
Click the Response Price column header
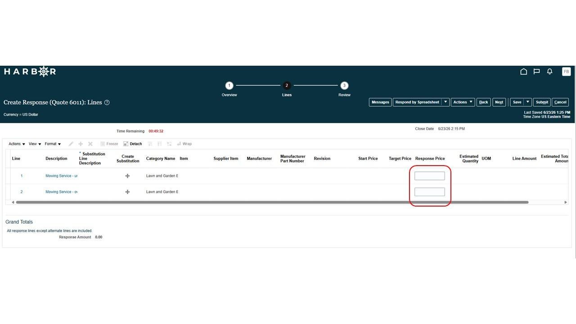coord(430,158)
